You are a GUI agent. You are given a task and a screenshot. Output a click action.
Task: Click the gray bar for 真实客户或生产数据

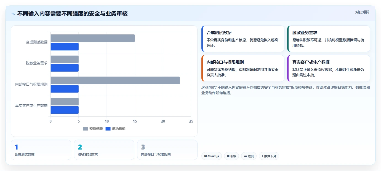click(x=65, y=101)
